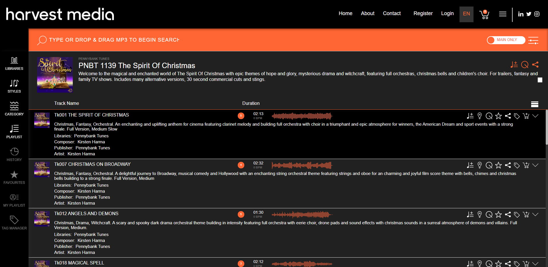
Task: Favourite Tk001 Spirit of Christmas star
Action: [x=498, y=116]
